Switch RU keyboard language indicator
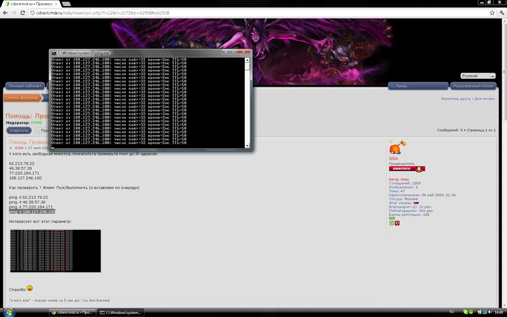Screen dimensions: 507x317 click(x=452, y=312)
